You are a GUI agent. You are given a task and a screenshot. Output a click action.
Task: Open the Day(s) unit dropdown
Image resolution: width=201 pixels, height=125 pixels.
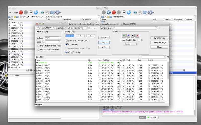(130, 44)
